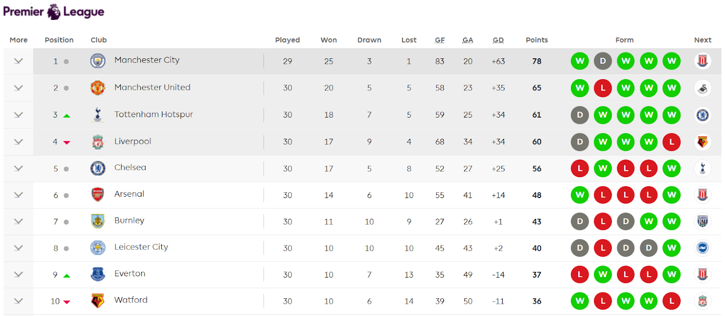Open the Leicester City club link
The image size is (725, 316).
(x=141, y=247)
